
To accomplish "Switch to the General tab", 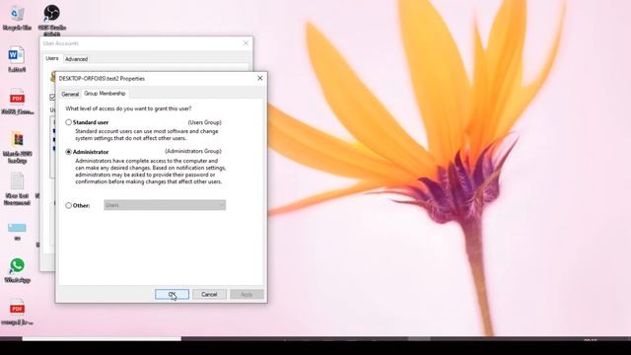I will pos(70,94).
